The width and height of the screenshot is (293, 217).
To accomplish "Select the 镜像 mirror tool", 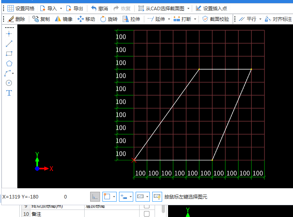I will [64, 19].
